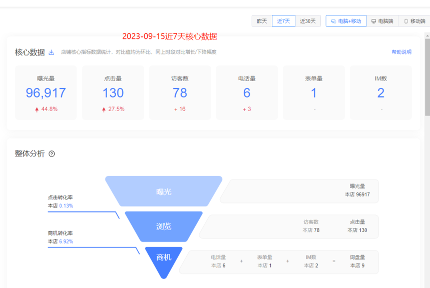This screenshot has height=288, width=430.
Task: Click 询盘量 本店 9 in funnel row
Action: [x=357, y=261]
